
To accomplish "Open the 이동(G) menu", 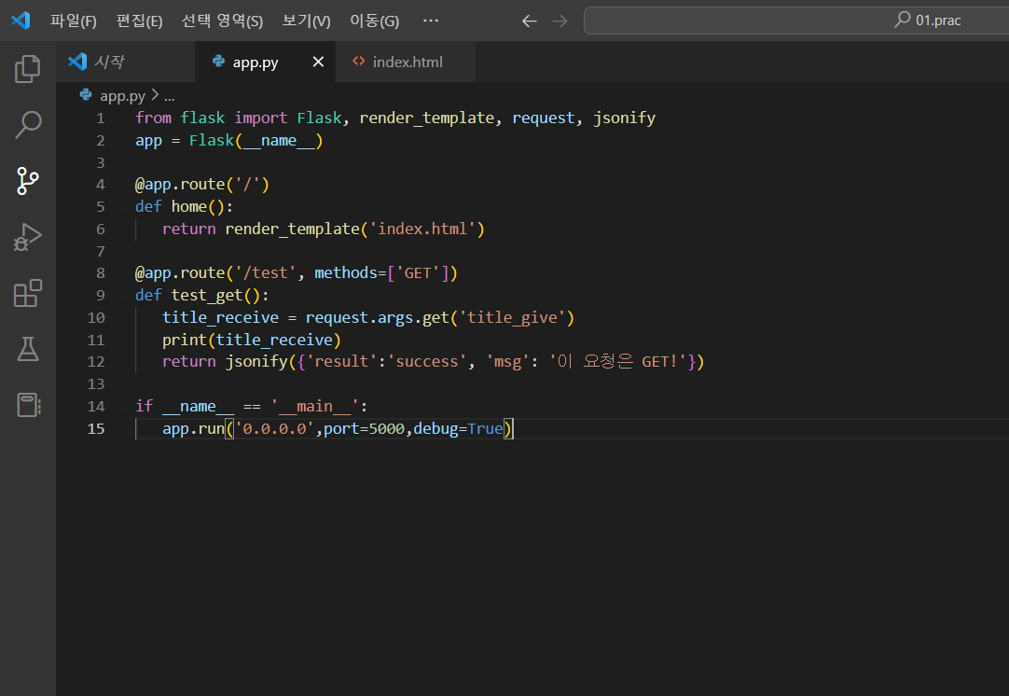I will click(x=375, y=21).
